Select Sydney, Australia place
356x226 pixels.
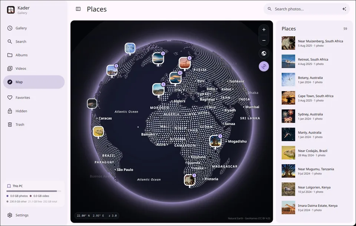[314, 116]
